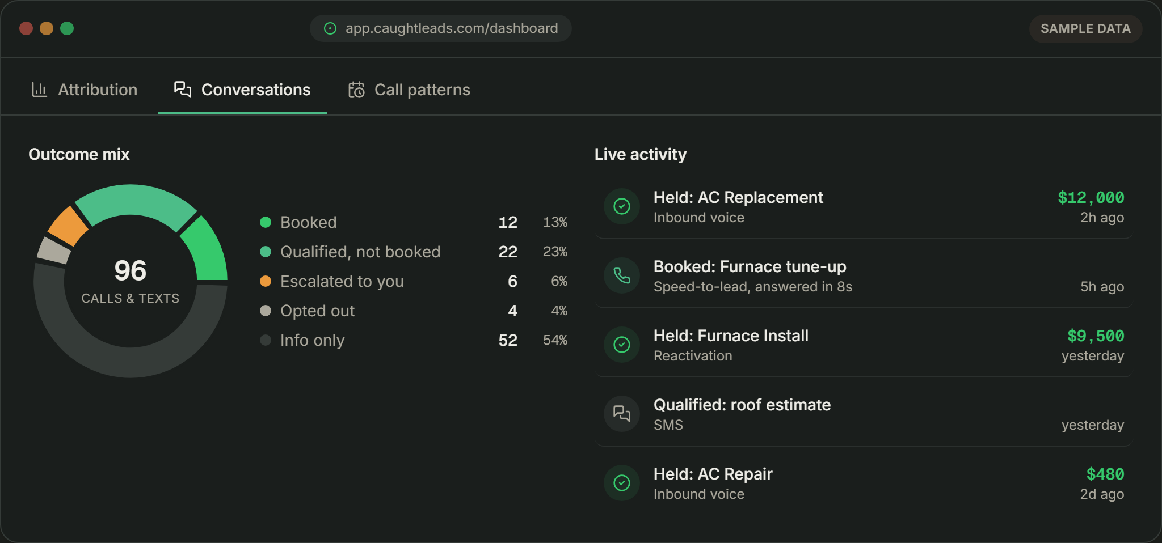Viewport: 1162px width, 543px height.
Task: Click the Qualified, not booked legend entry
Action: click(x=414, y=252)
